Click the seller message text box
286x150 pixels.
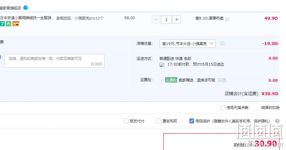click(x=54, y=61)
